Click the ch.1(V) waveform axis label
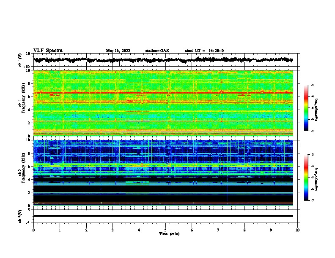 (x=20, y=60)
